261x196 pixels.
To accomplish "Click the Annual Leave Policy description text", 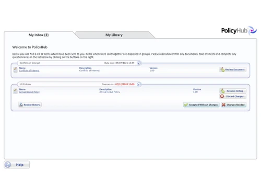I will click(110, 92).
